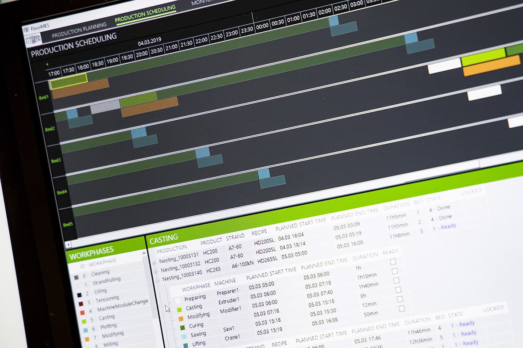Select the Milling workphase row
This screenshot has height=348, width=523.
click(110, 344)
